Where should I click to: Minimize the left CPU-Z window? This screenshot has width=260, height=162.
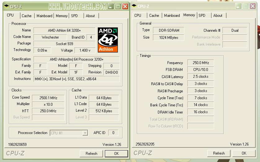111,7
